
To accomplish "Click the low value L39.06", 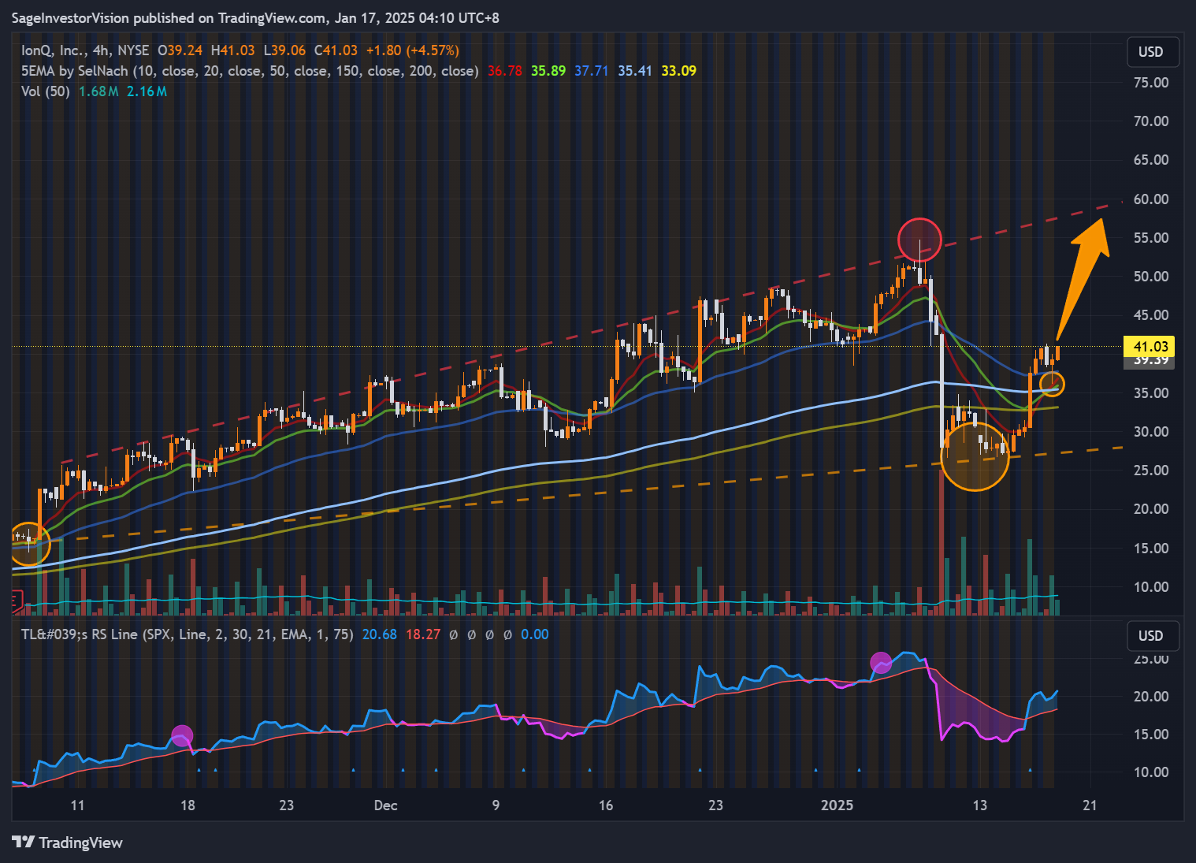I will tap(284, 50).
